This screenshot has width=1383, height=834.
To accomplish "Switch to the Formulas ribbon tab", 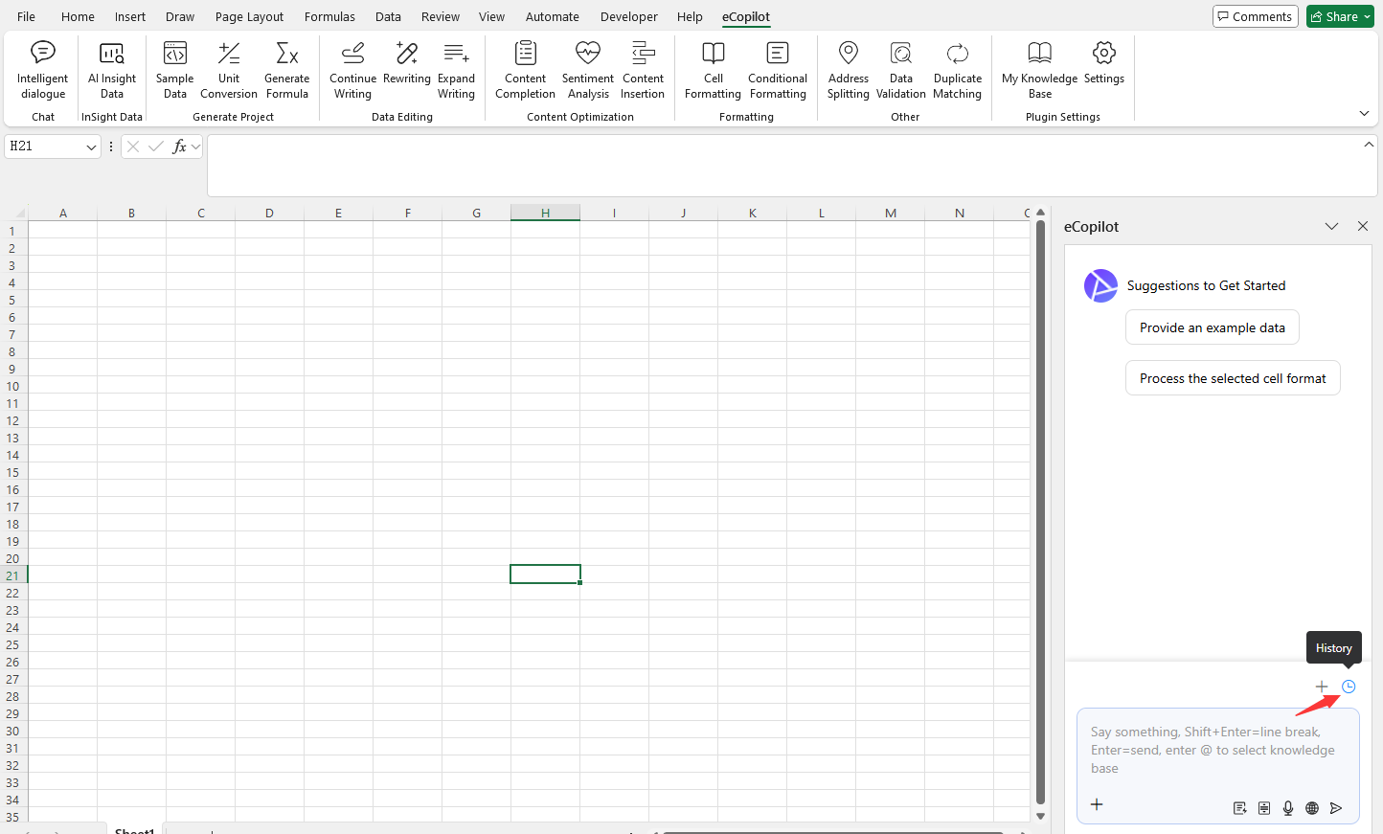I will (329, 16).
